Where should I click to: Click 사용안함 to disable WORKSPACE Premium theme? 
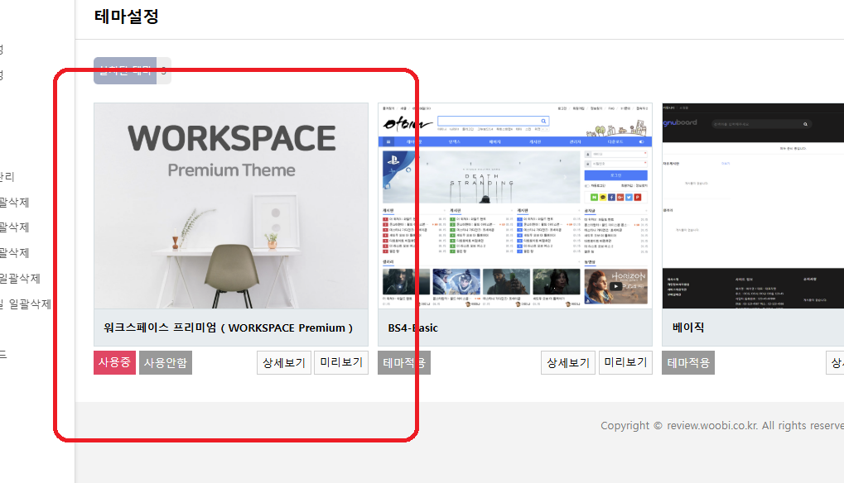click(x=166, y=362)
